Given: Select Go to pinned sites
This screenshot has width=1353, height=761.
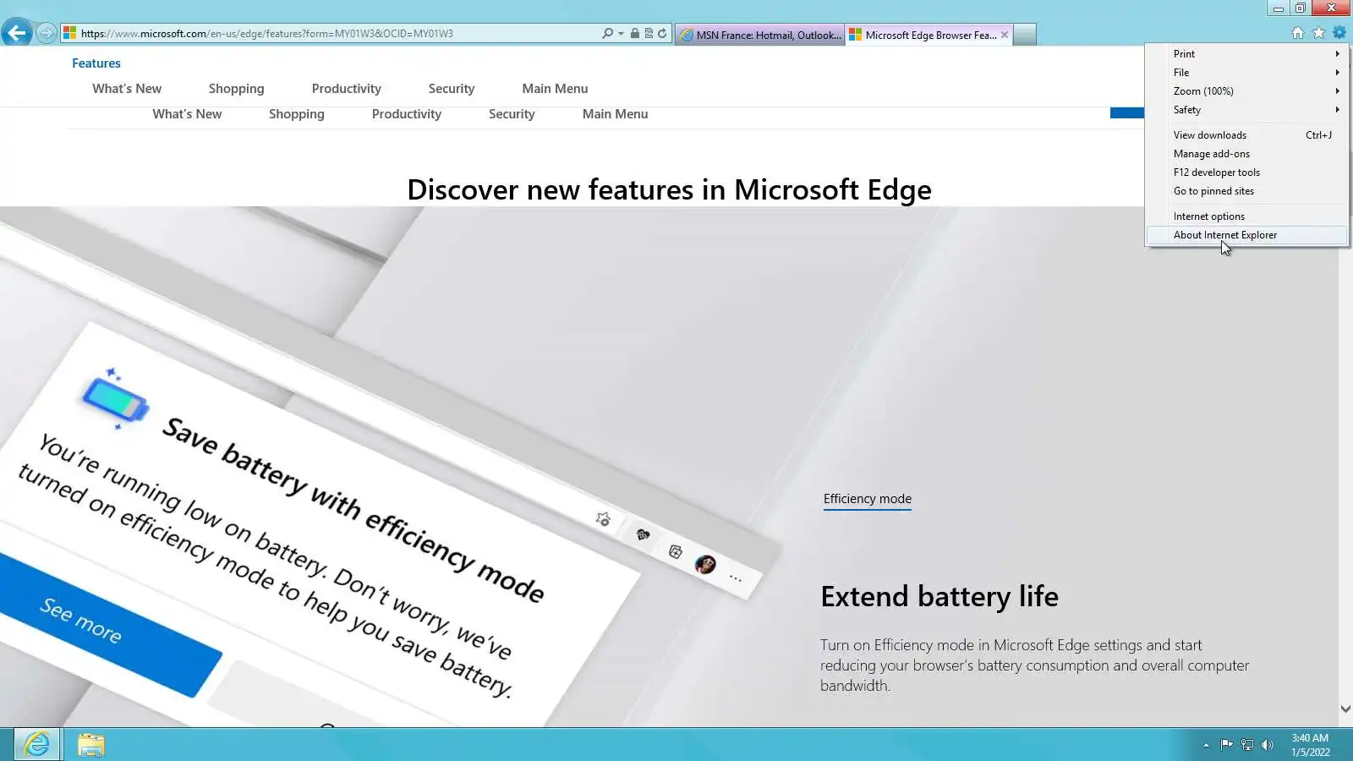Looking at the screenshot, I should 1246,191.
